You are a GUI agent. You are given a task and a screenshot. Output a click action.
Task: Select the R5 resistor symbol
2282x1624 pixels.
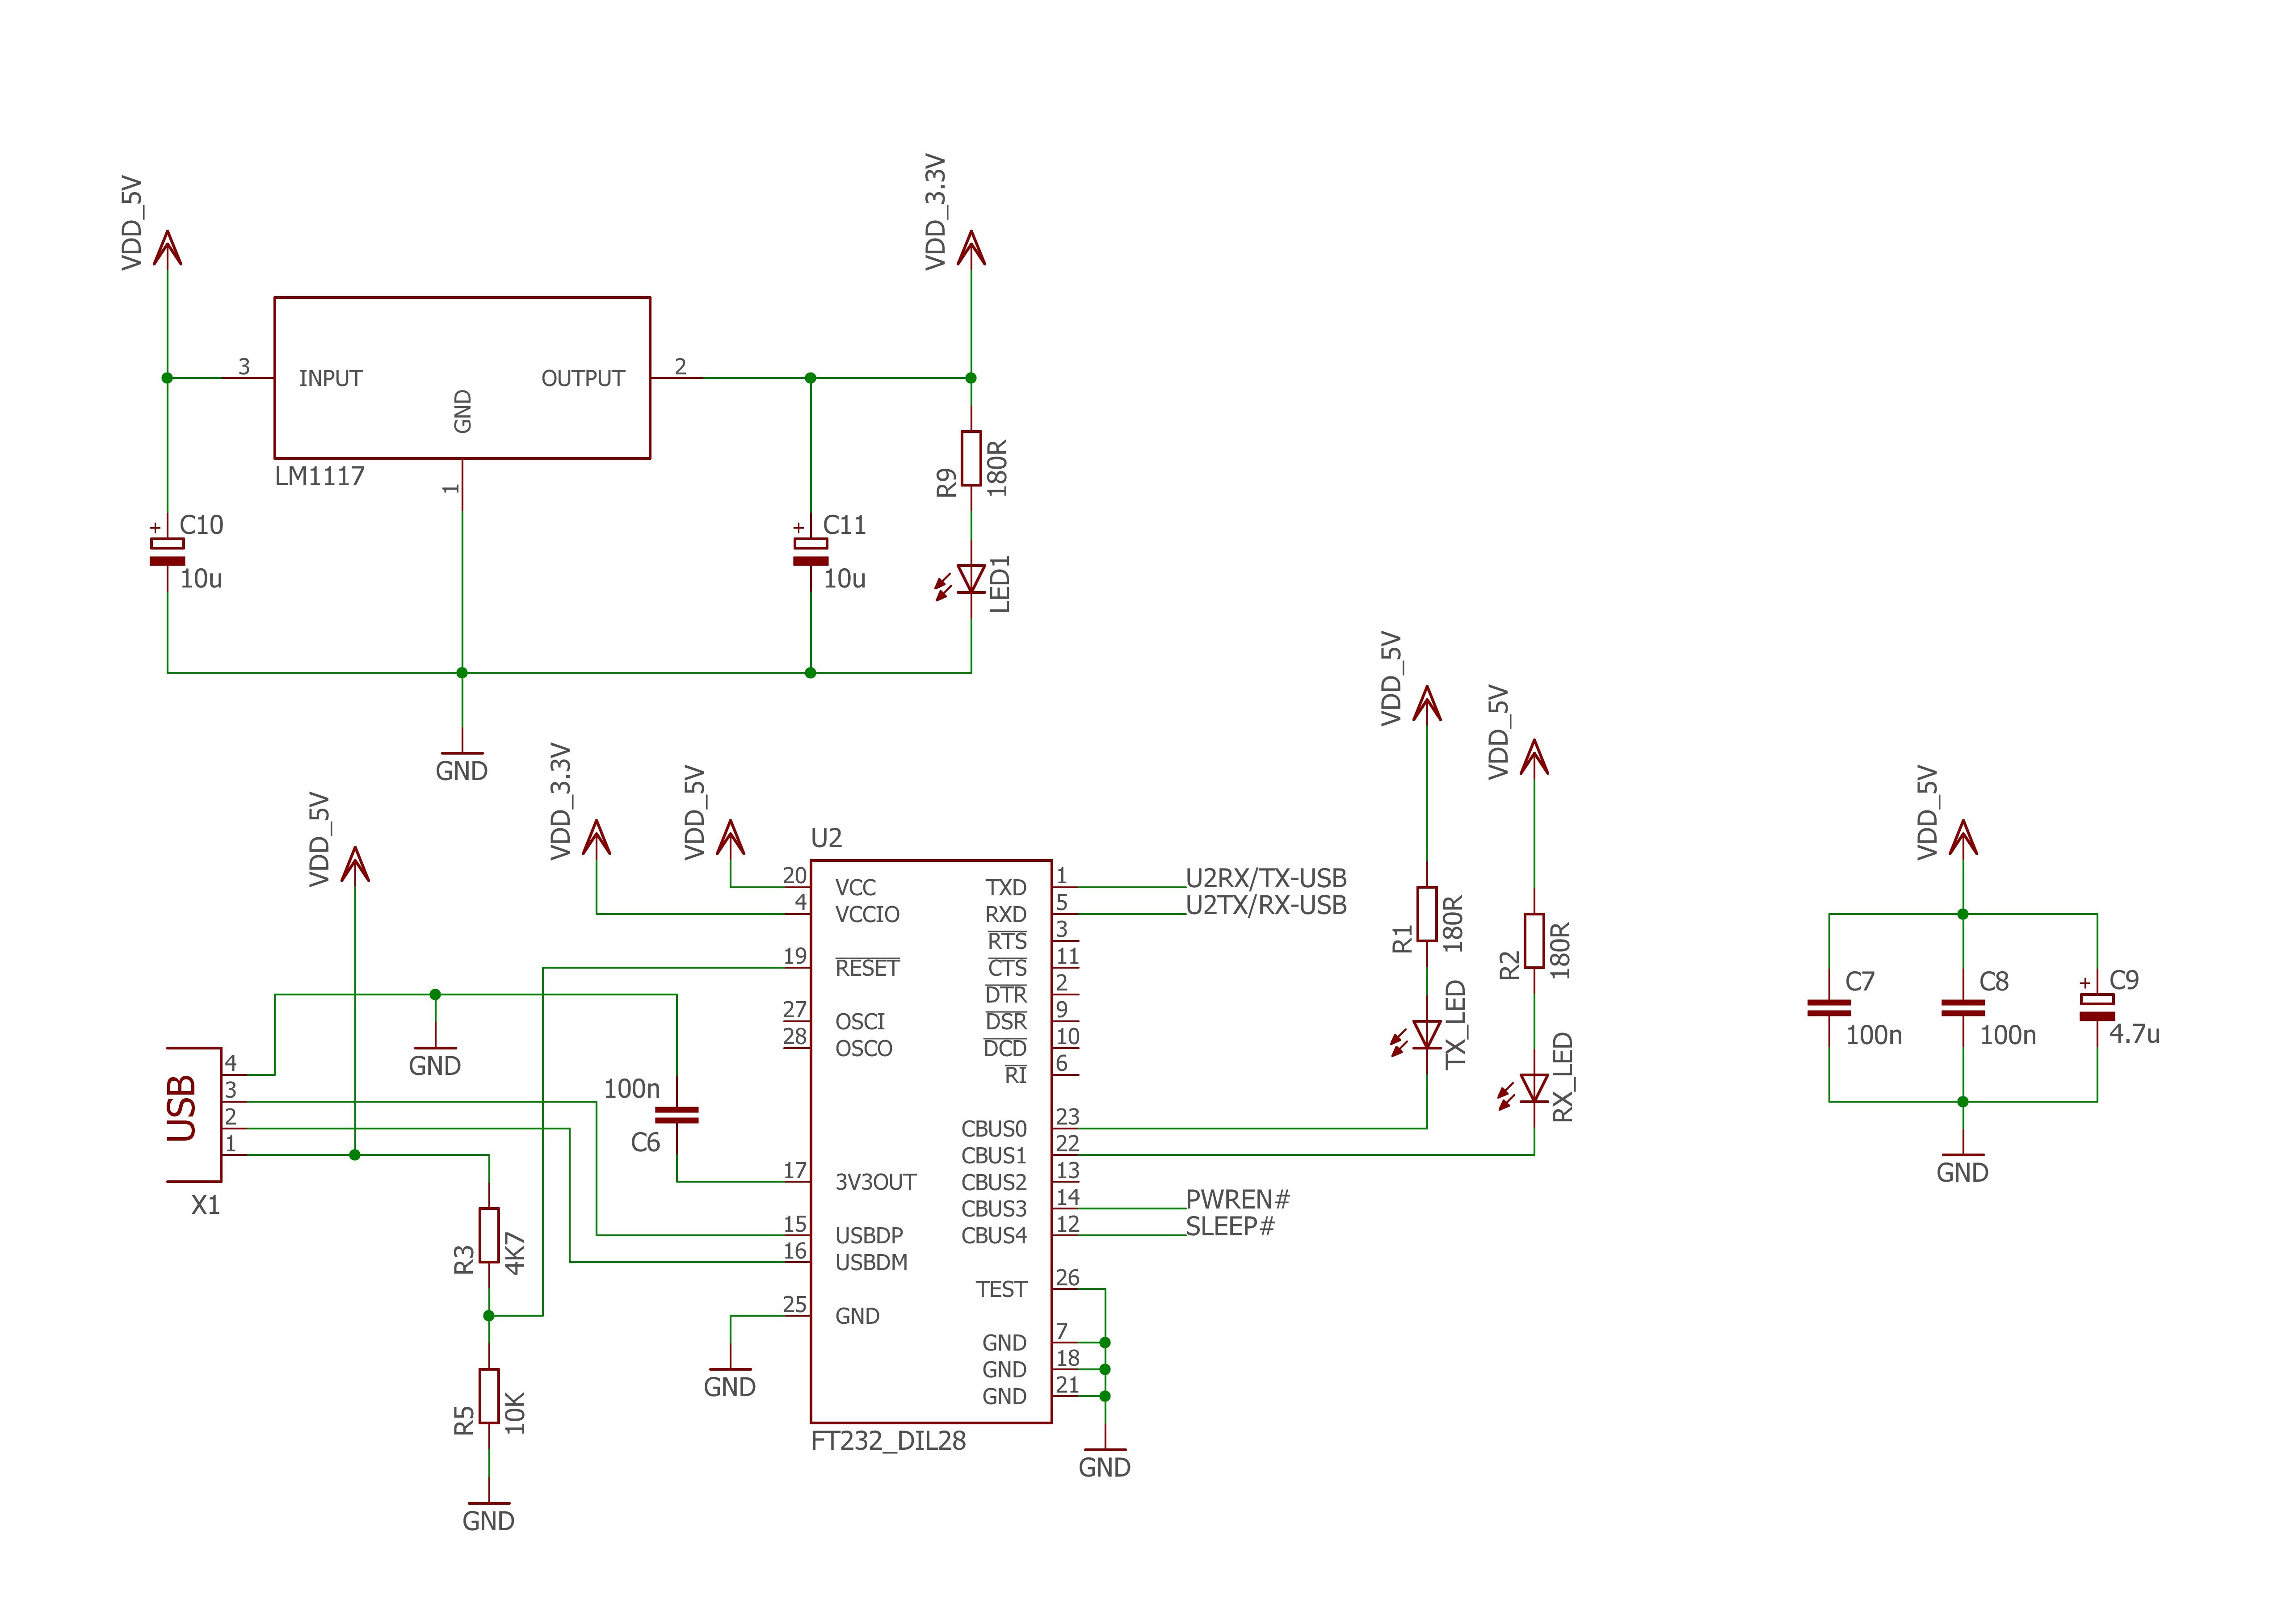click(489, 1396)
